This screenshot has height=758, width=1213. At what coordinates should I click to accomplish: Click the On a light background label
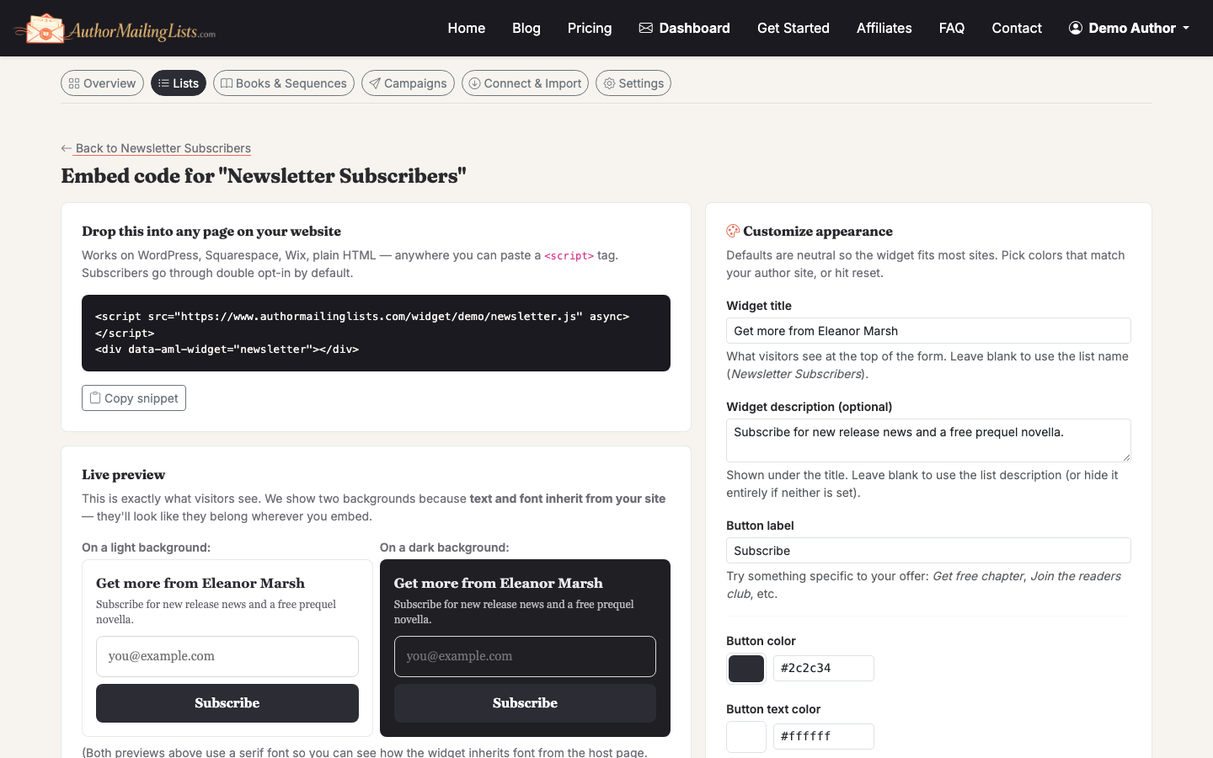coord(147,547)
